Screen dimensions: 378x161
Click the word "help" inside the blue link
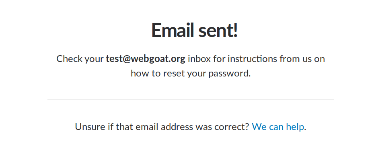(295, 126)
